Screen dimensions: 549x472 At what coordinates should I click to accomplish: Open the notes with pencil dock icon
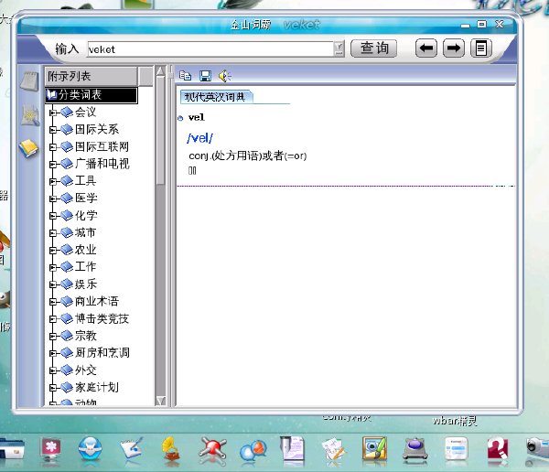333,450
